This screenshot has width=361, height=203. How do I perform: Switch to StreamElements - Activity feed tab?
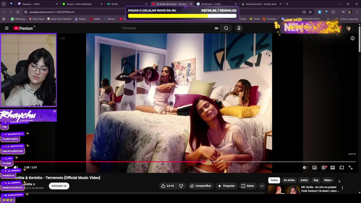[261, 4]
